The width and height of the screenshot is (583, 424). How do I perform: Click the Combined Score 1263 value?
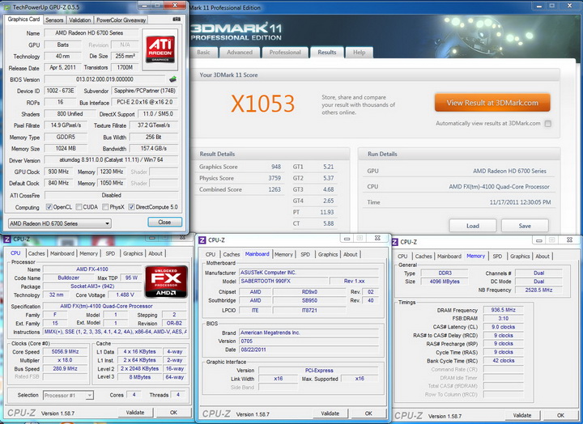tap(274, 189)
